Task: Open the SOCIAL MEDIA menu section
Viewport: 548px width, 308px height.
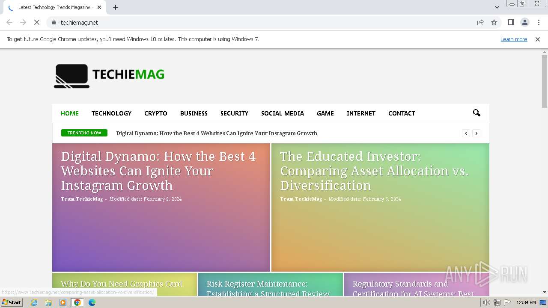Action: pos(283,113)
